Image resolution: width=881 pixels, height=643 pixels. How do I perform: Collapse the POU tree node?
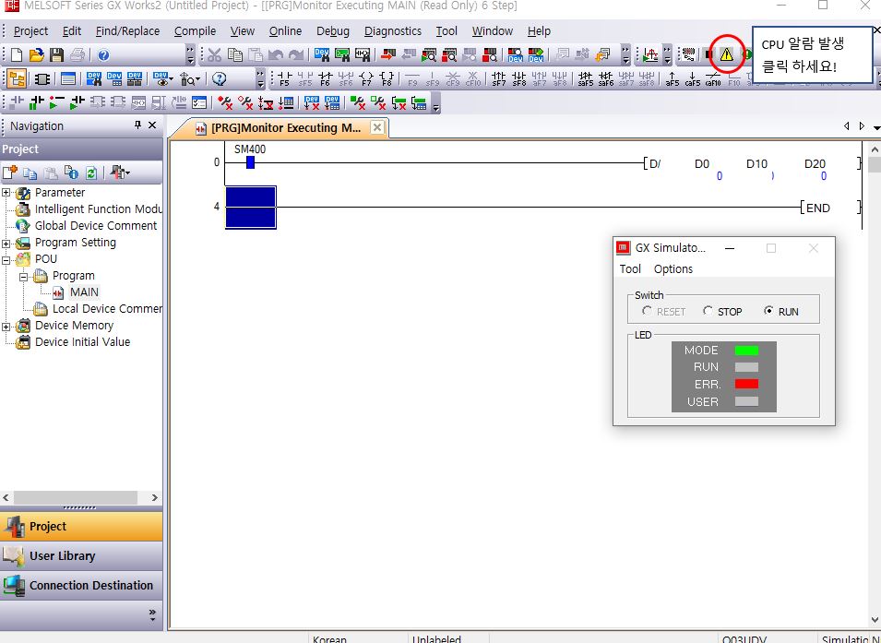[x=6, y=259]
